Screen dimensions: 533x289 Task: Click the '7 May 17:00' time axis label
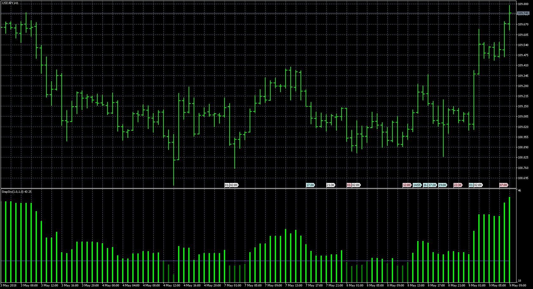[x=314, y=286]
